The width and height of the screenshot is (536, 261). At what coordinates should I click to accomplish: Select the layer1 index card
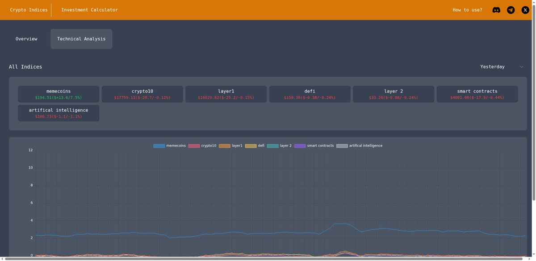pos(226,94)
